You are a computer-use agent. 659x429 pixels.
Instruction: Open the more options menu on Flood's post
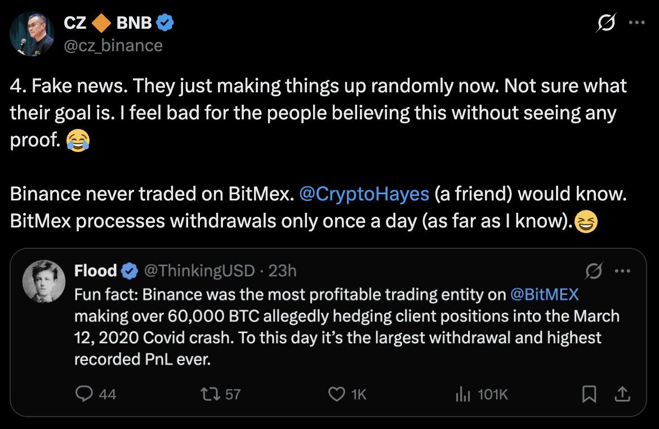pyautogui.click(x=622, y=271)
